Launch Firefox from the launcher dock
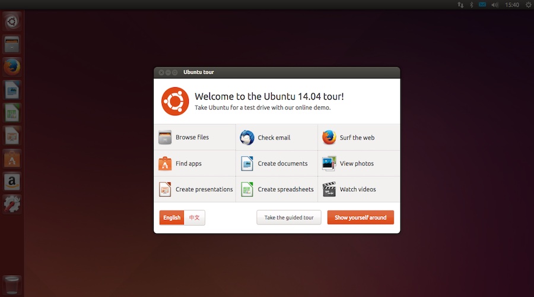534x297 pixels. (x=12, y=67)
